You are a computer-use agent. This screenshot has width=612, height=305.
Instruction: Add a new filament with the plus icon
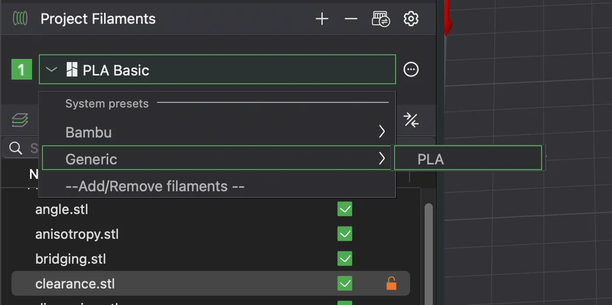tap(322, 18)
